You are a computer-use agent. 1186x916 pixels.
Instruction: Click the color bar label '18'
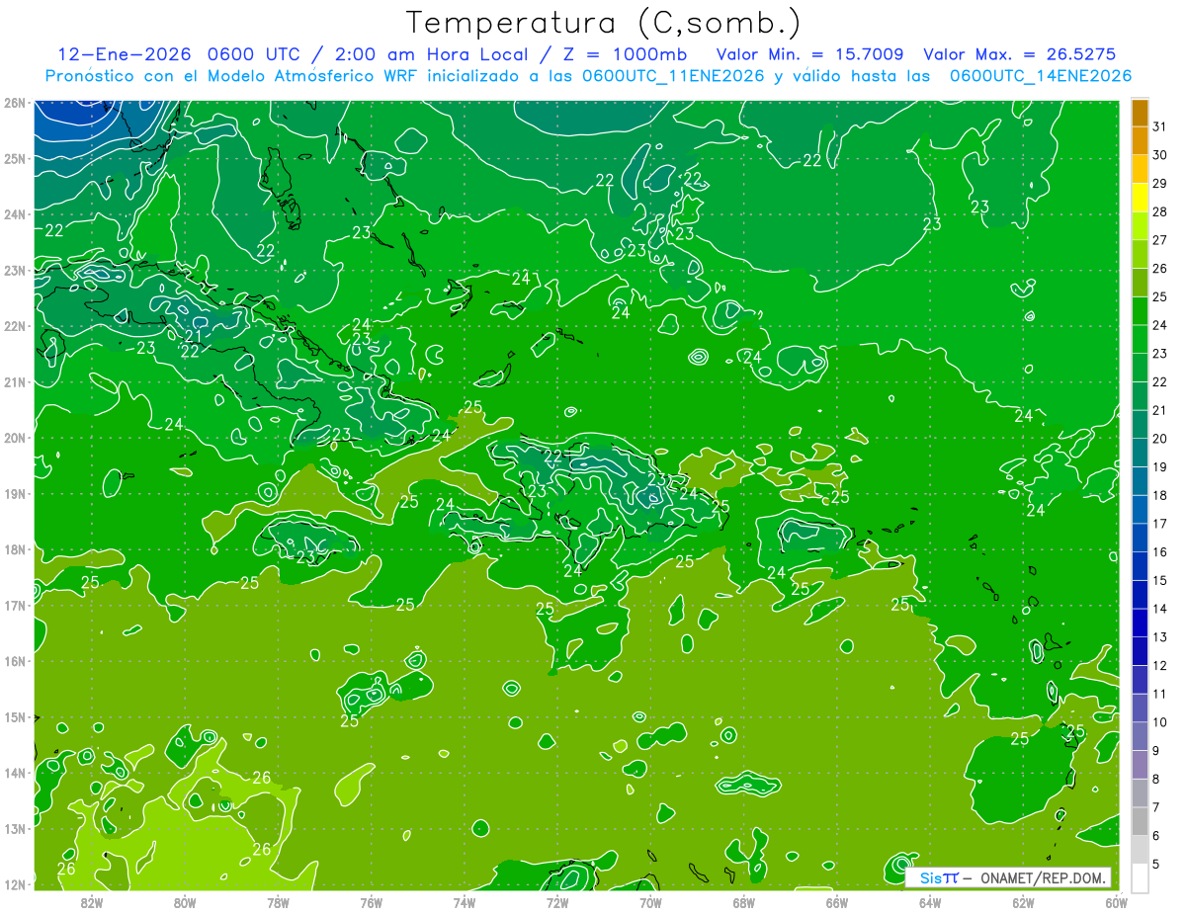point(1159,495)
